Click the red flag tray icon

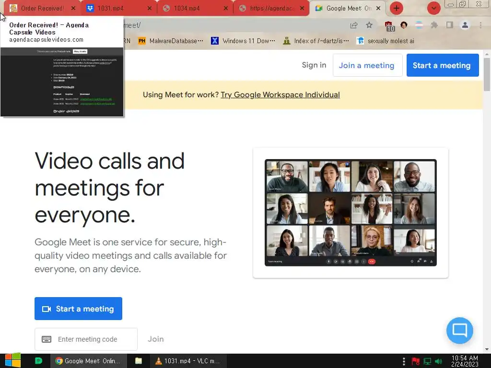416,361
